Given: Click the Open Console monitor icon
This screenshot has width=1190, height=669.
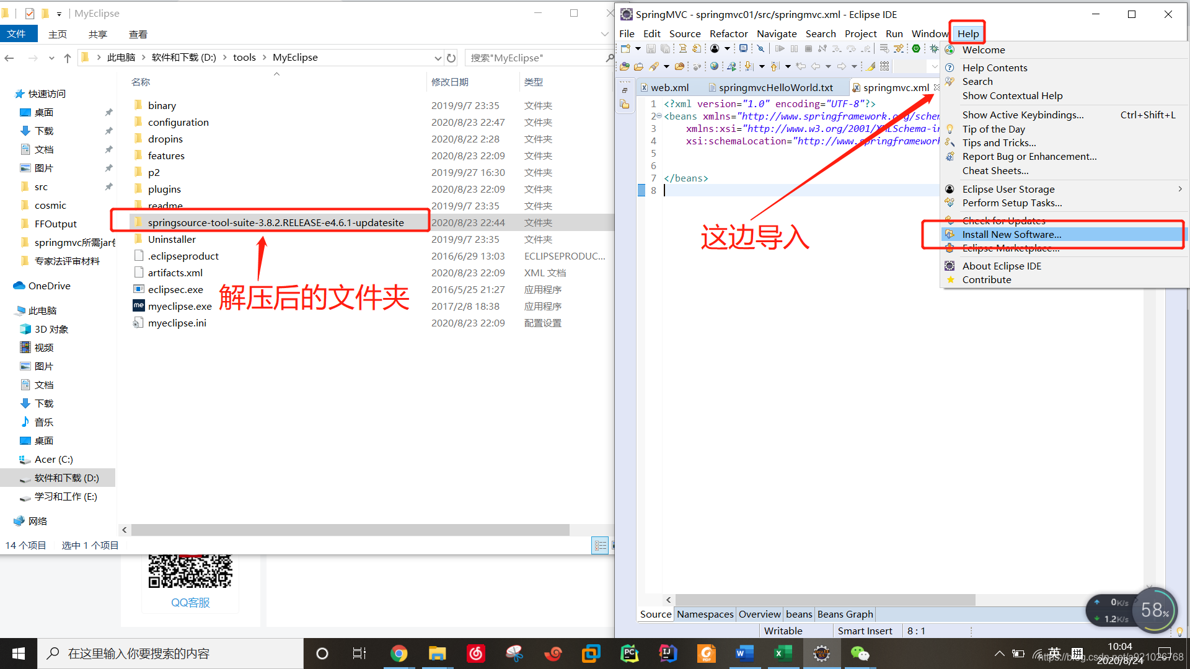Looking at the screenshot, I should click(743, 48).
